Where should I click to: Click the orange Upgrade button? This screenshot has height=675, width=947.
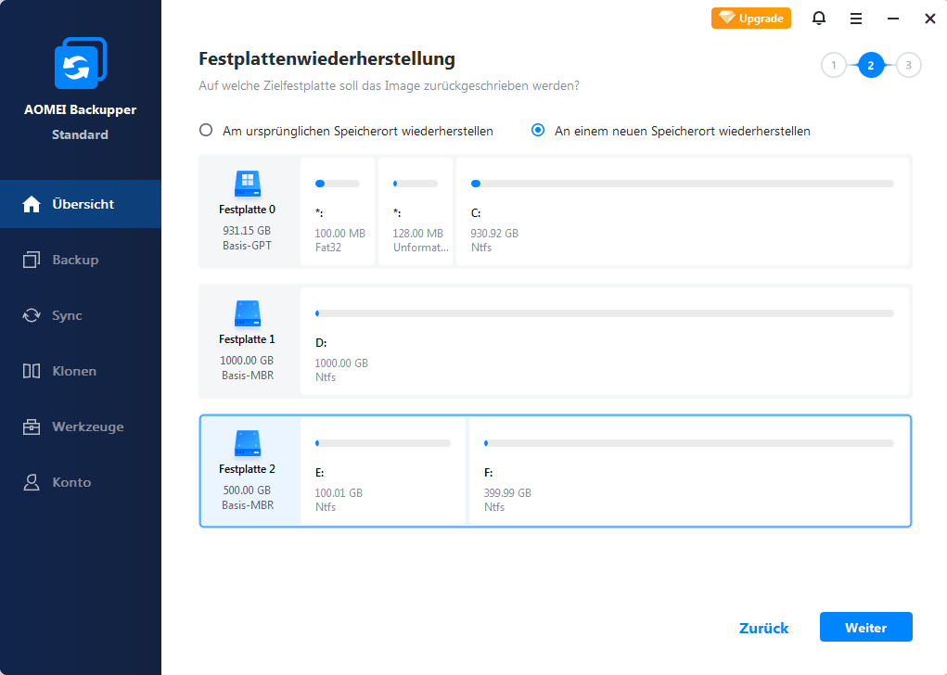click(750, 18)
